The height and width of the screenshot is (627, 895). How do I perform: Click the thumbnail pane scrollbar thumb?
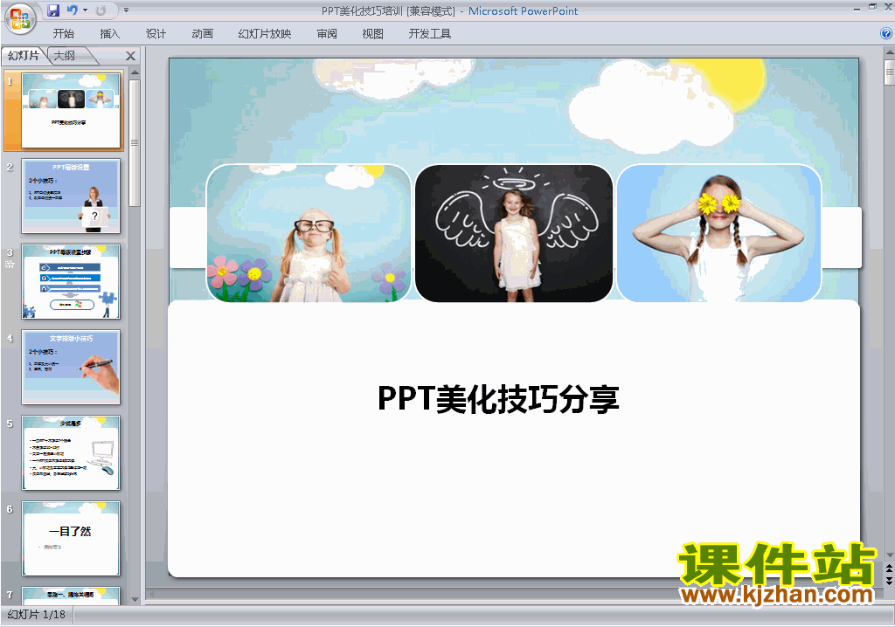pos(135,142)
